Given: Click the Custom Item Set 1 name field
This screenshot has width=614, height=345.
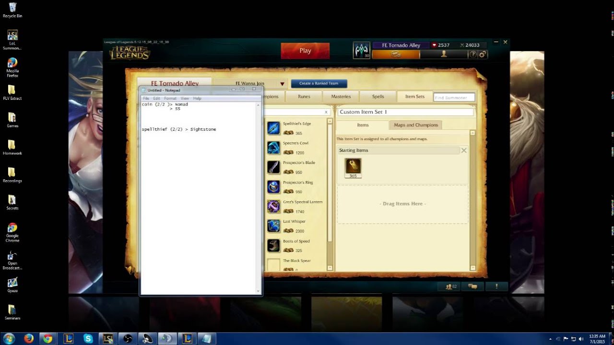Looking at the screenshot, I should coord(405,112).
